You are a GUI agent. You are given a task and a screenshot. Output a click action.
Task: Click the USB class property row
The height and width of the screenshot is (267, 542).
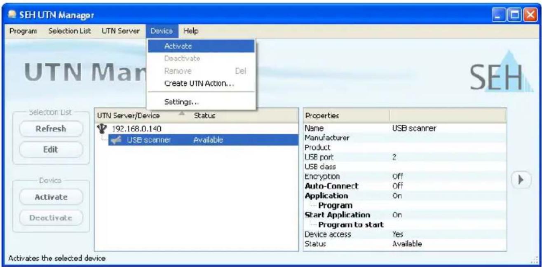(404, 166)
